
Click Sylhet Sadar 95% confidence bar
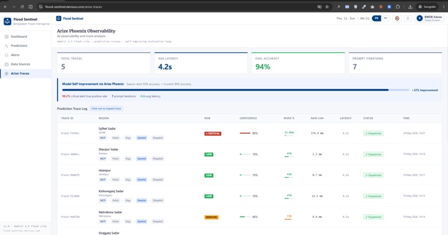(245, 133)
